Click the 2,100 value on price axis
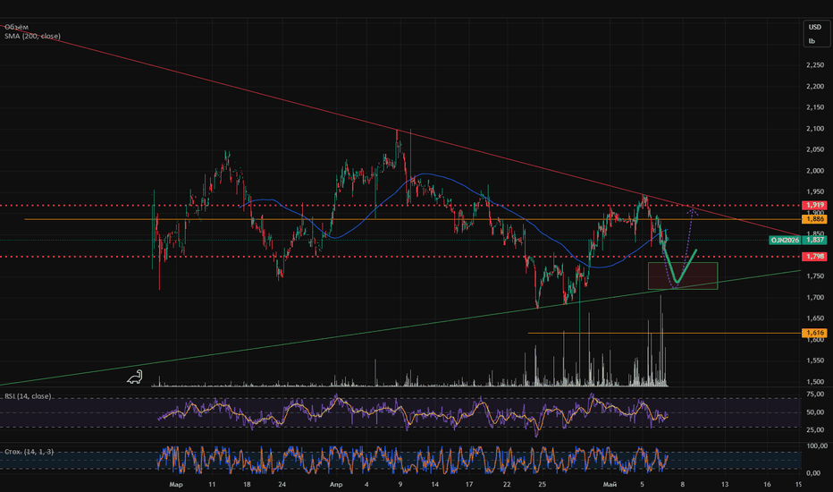 (x=815, y=129)
